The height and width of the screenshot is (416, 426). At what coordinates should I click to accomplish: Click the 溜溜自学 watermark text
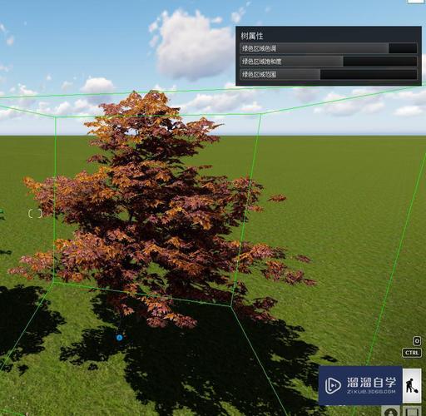(x=371, y=383)
